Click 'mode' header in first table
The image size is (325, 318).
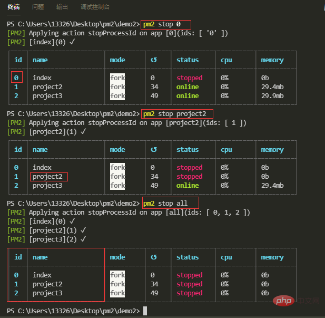click(117, 60)
